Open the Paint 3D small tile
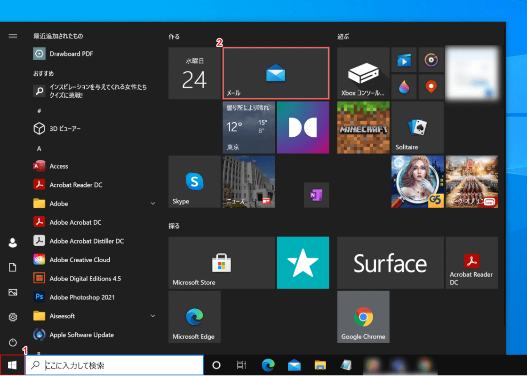Image resolution: width=527 pixels, height=376 pixels. coord(404,87)
